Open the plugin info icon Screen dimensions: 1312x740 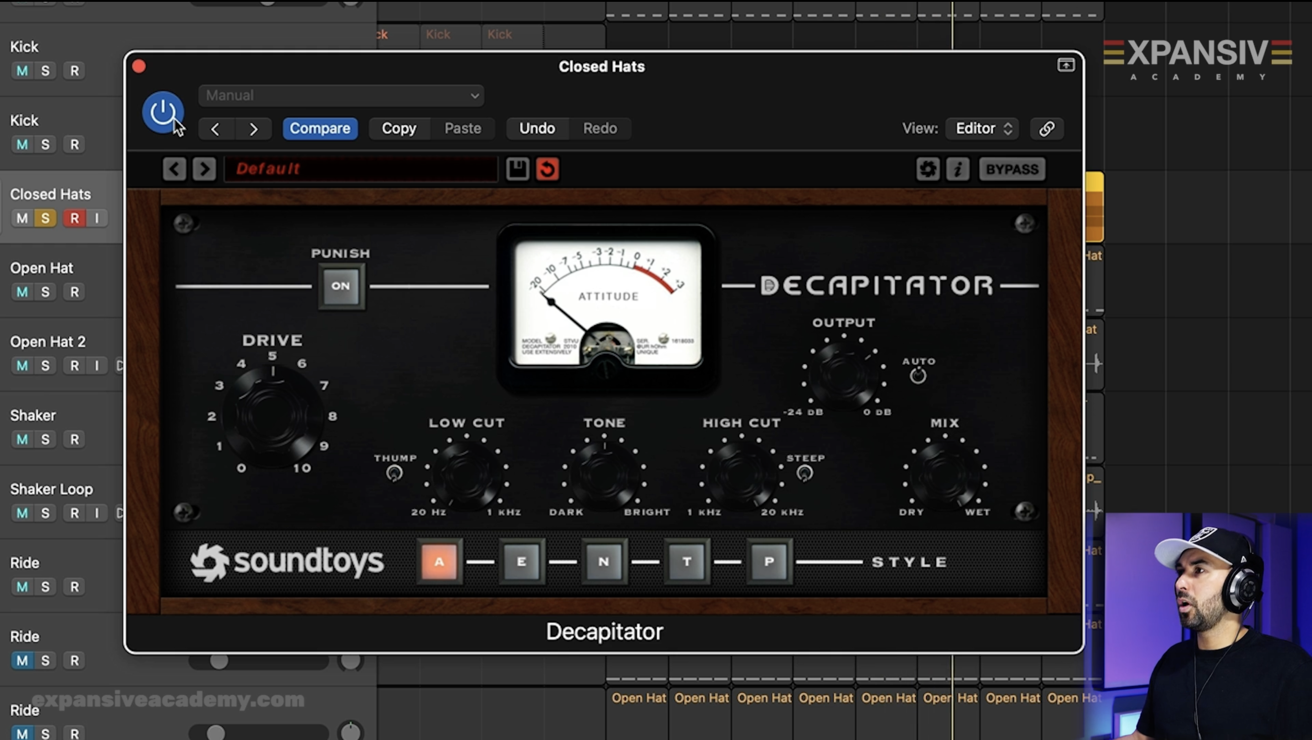pyautogui.click(x=958, y=169)
